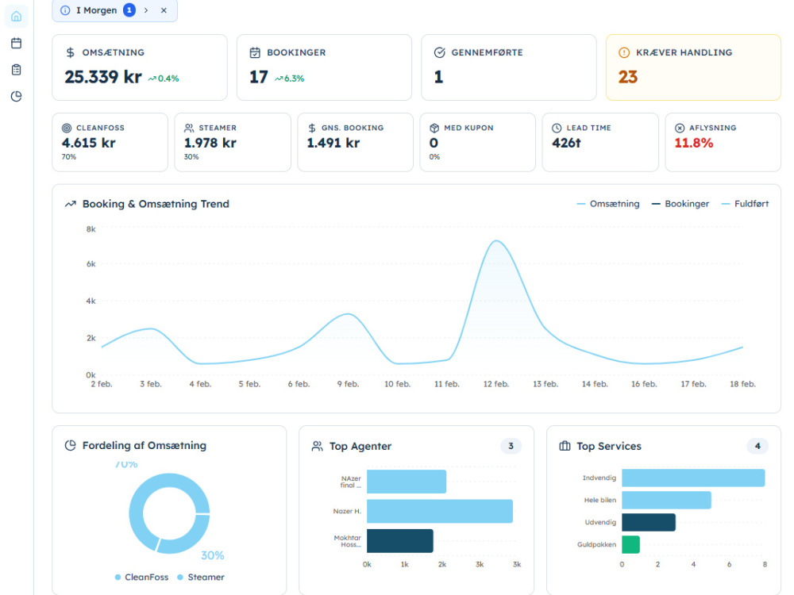Open the calendar sidebar icon
This screenshot has height=595, width=794.
pos(16,43)
